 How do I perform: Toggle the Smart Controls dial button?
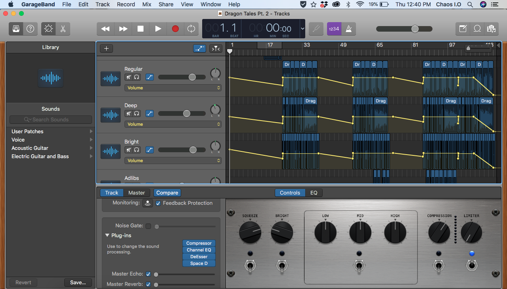click(48, 29)
